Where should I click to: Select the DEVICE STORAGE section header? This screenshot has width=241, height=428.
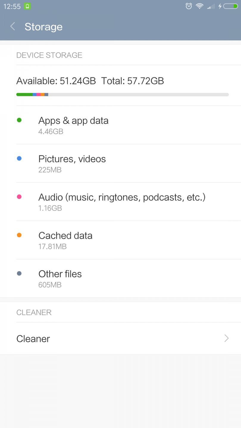[49, 55]
